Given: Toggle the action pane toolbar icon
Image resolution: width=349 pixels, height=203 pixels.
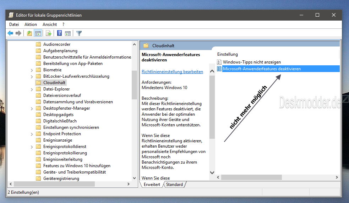Looking at the screenshot, I should click(68, 33).
